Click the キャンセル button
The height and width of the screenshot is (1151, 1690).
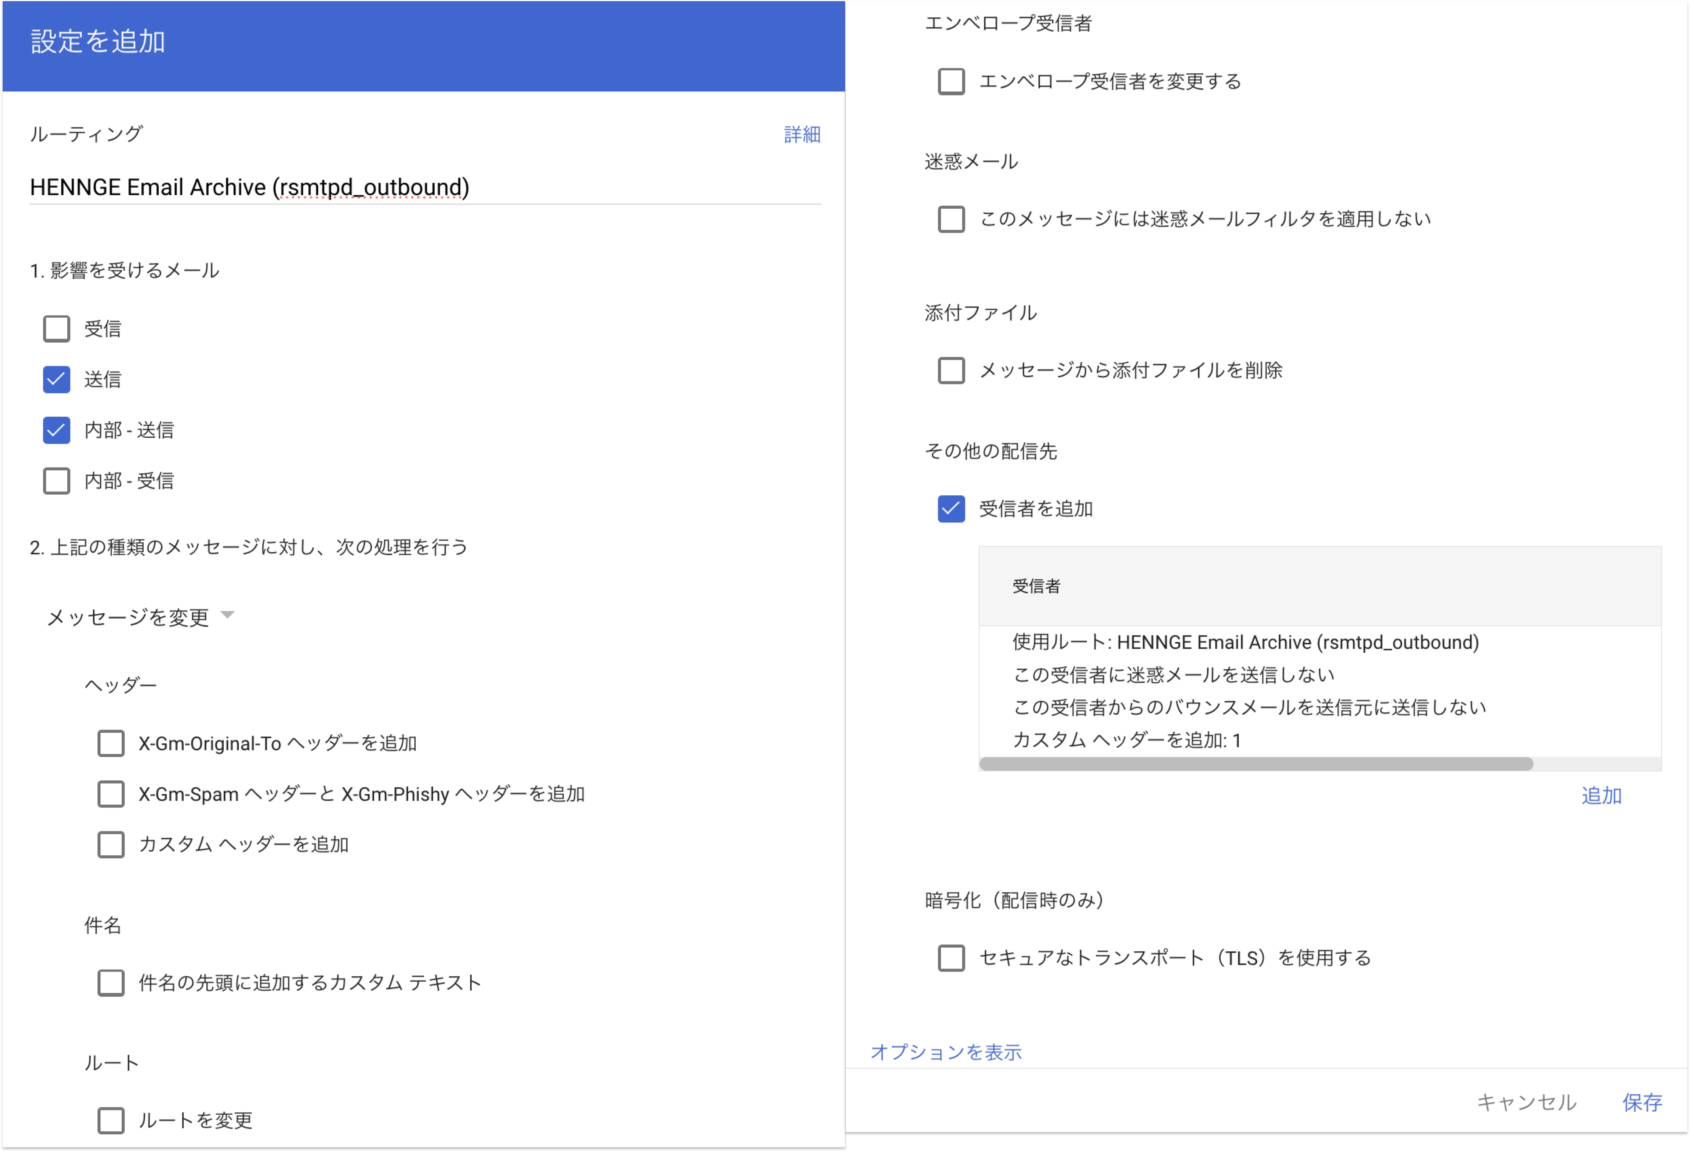point(1526,1102)
